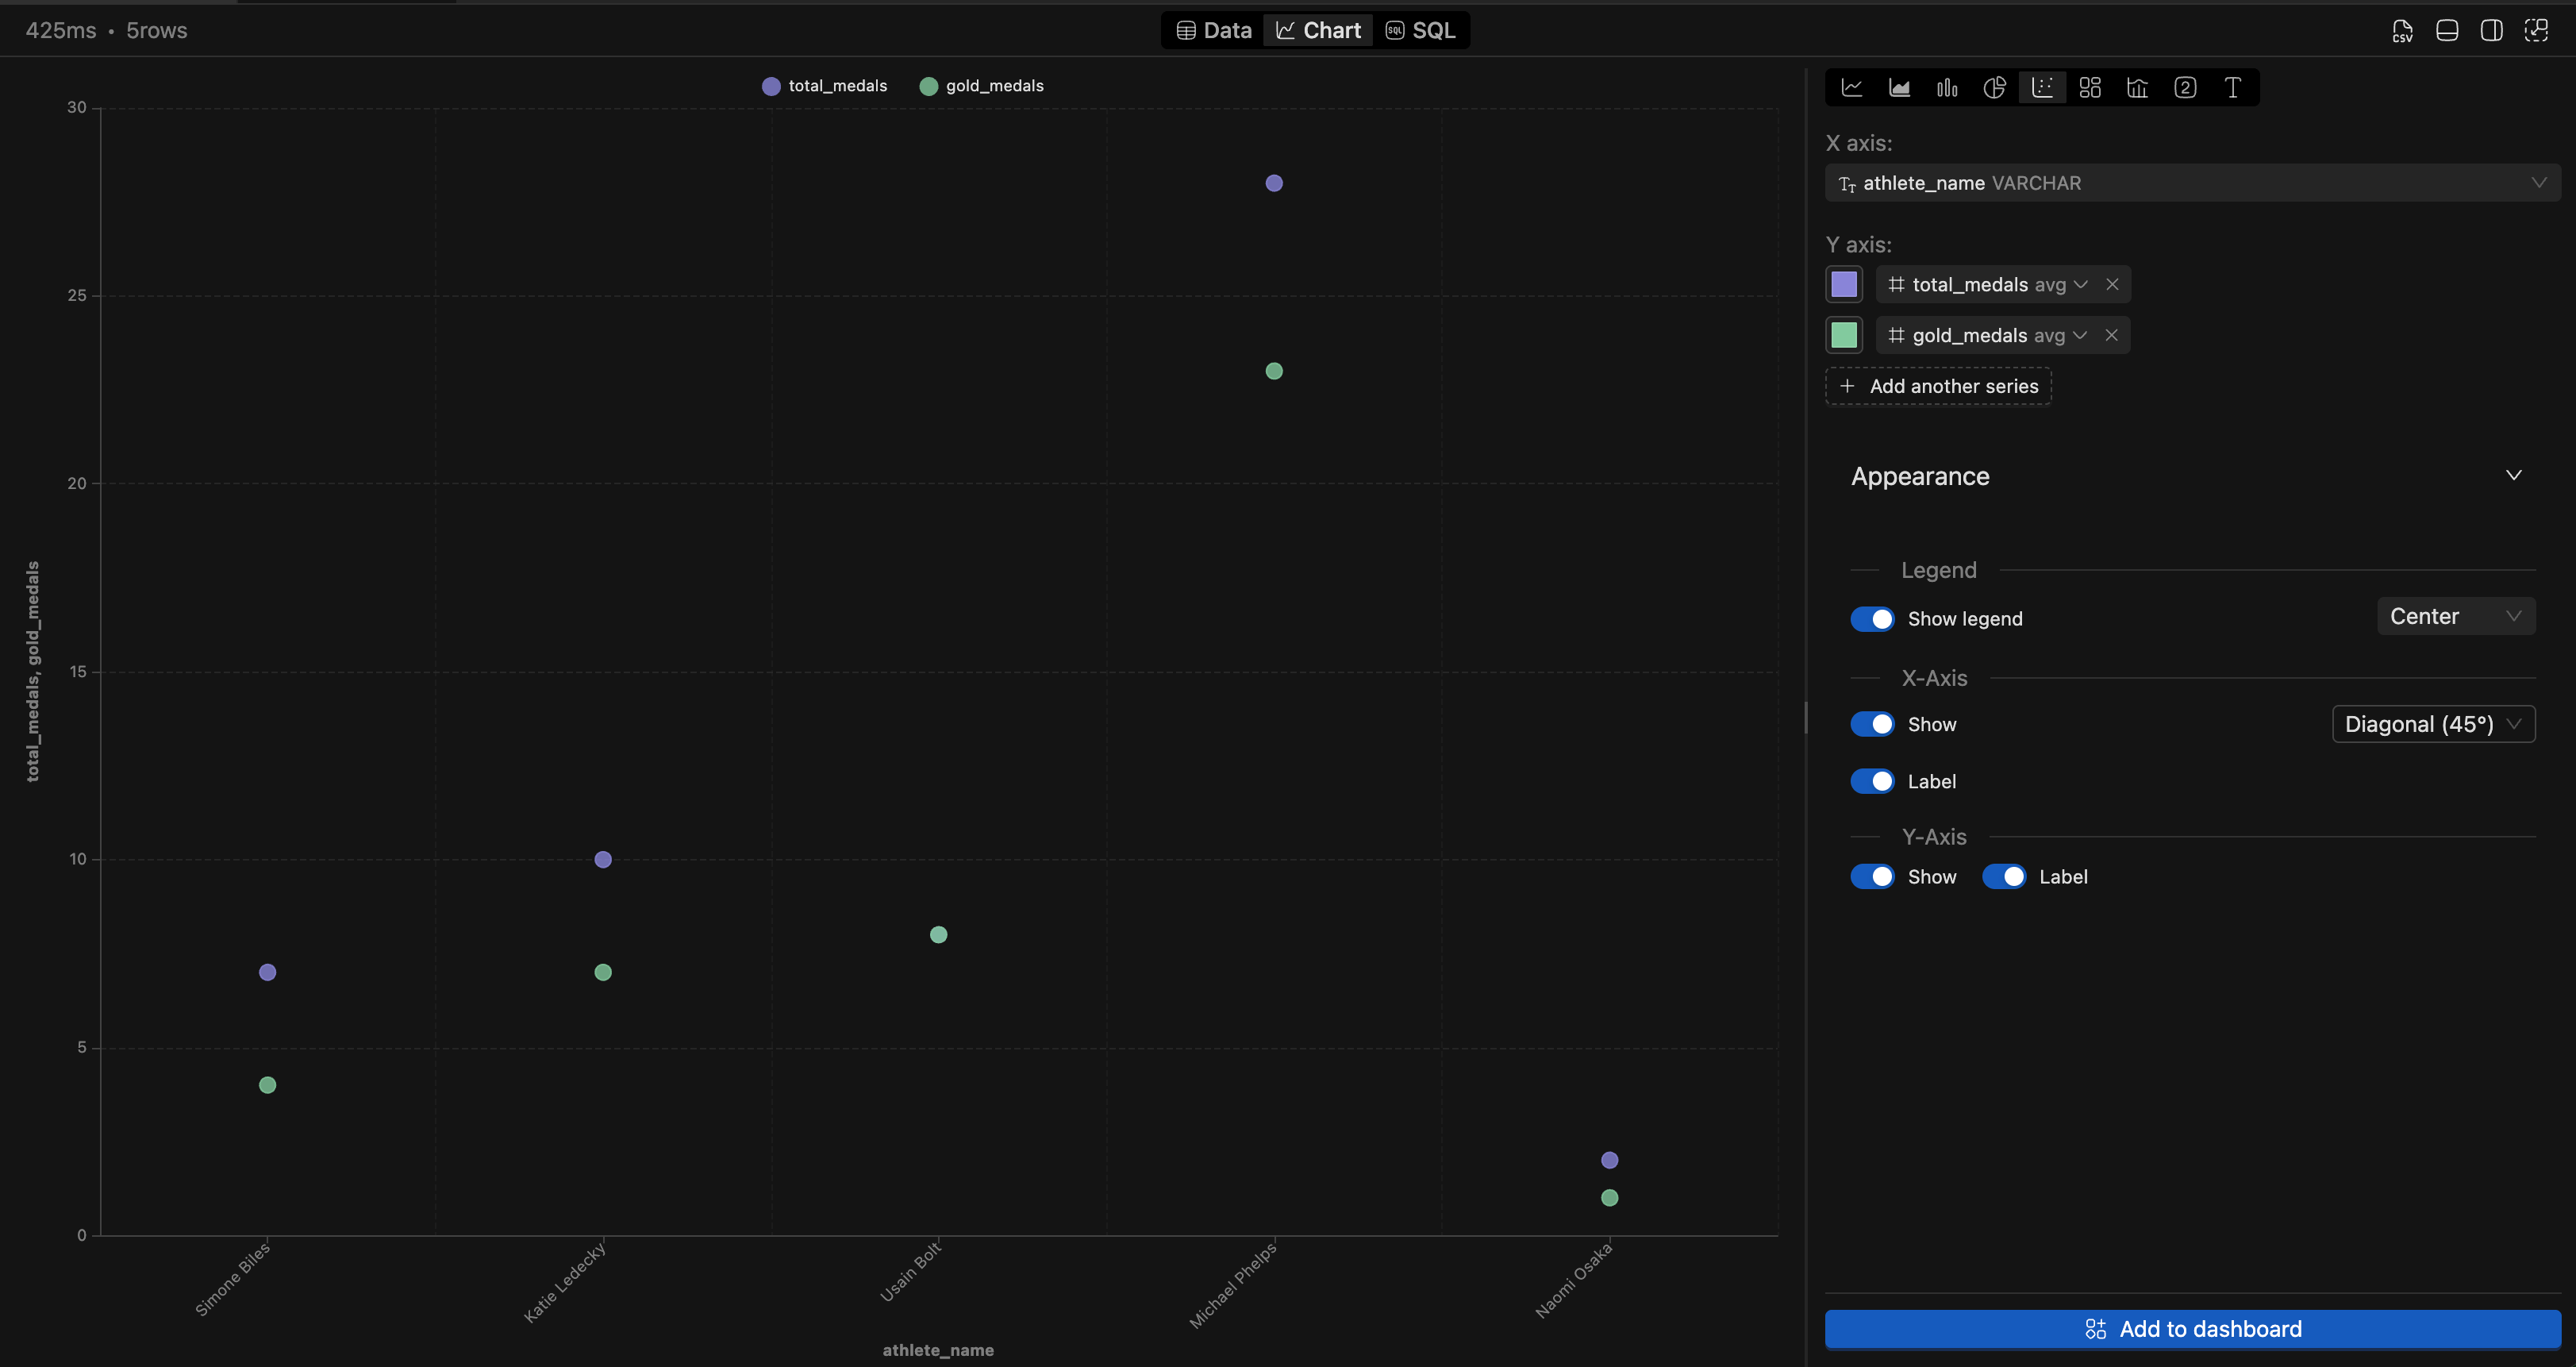
Task: Remove the gold_medals series with its X
Action: (x=2112, y=335)
